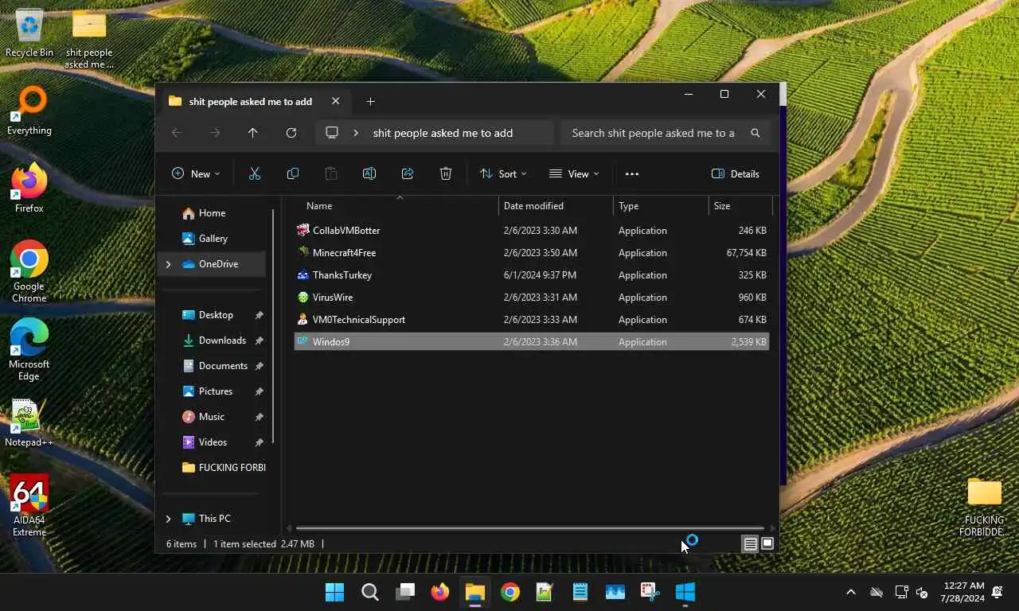The image size is (1019, 611).
Task: Switch to details list view icon
Action: click(750, 544)
